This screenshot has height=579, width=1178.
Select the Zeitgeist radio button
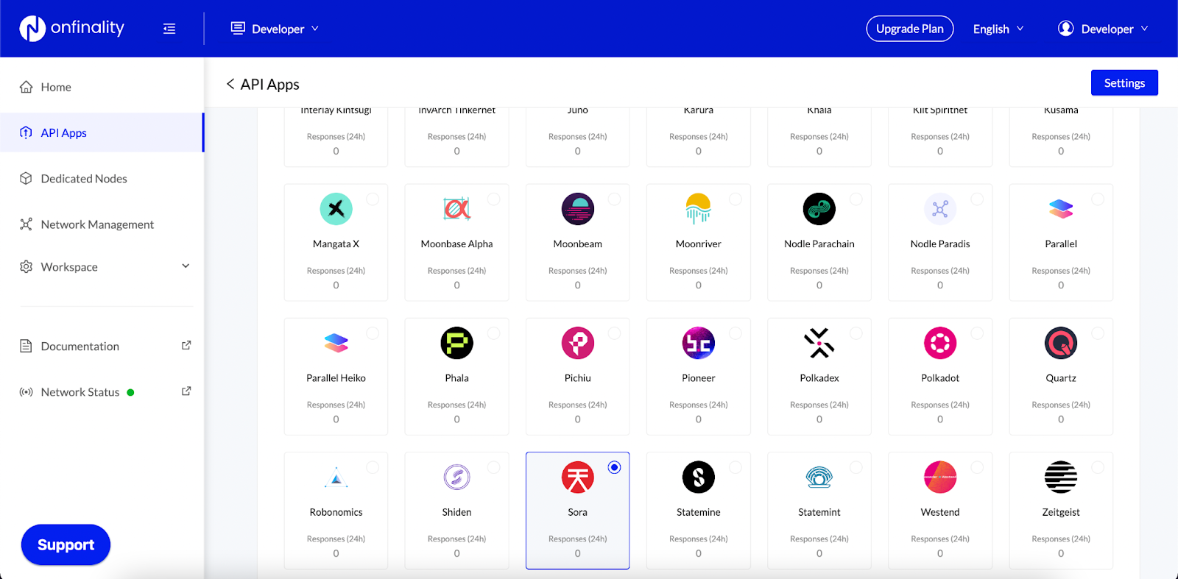click(1098, 467)
